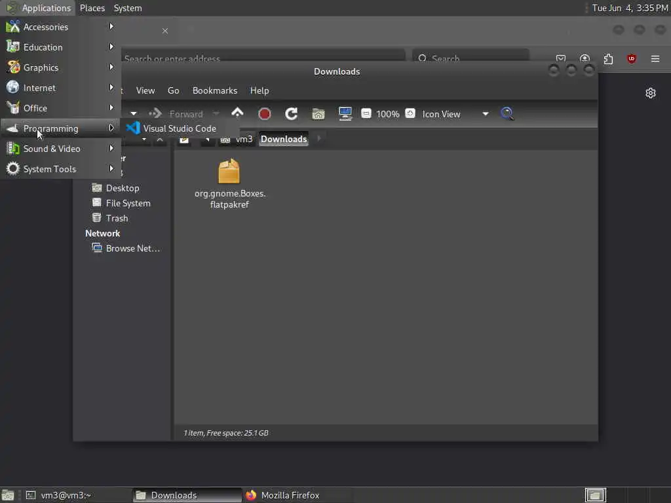The height and width of the screenshot is (503, 671).
Task: Click the uBlock Origin shield icon
Action: pyautogui.click(x=631, y=58)
